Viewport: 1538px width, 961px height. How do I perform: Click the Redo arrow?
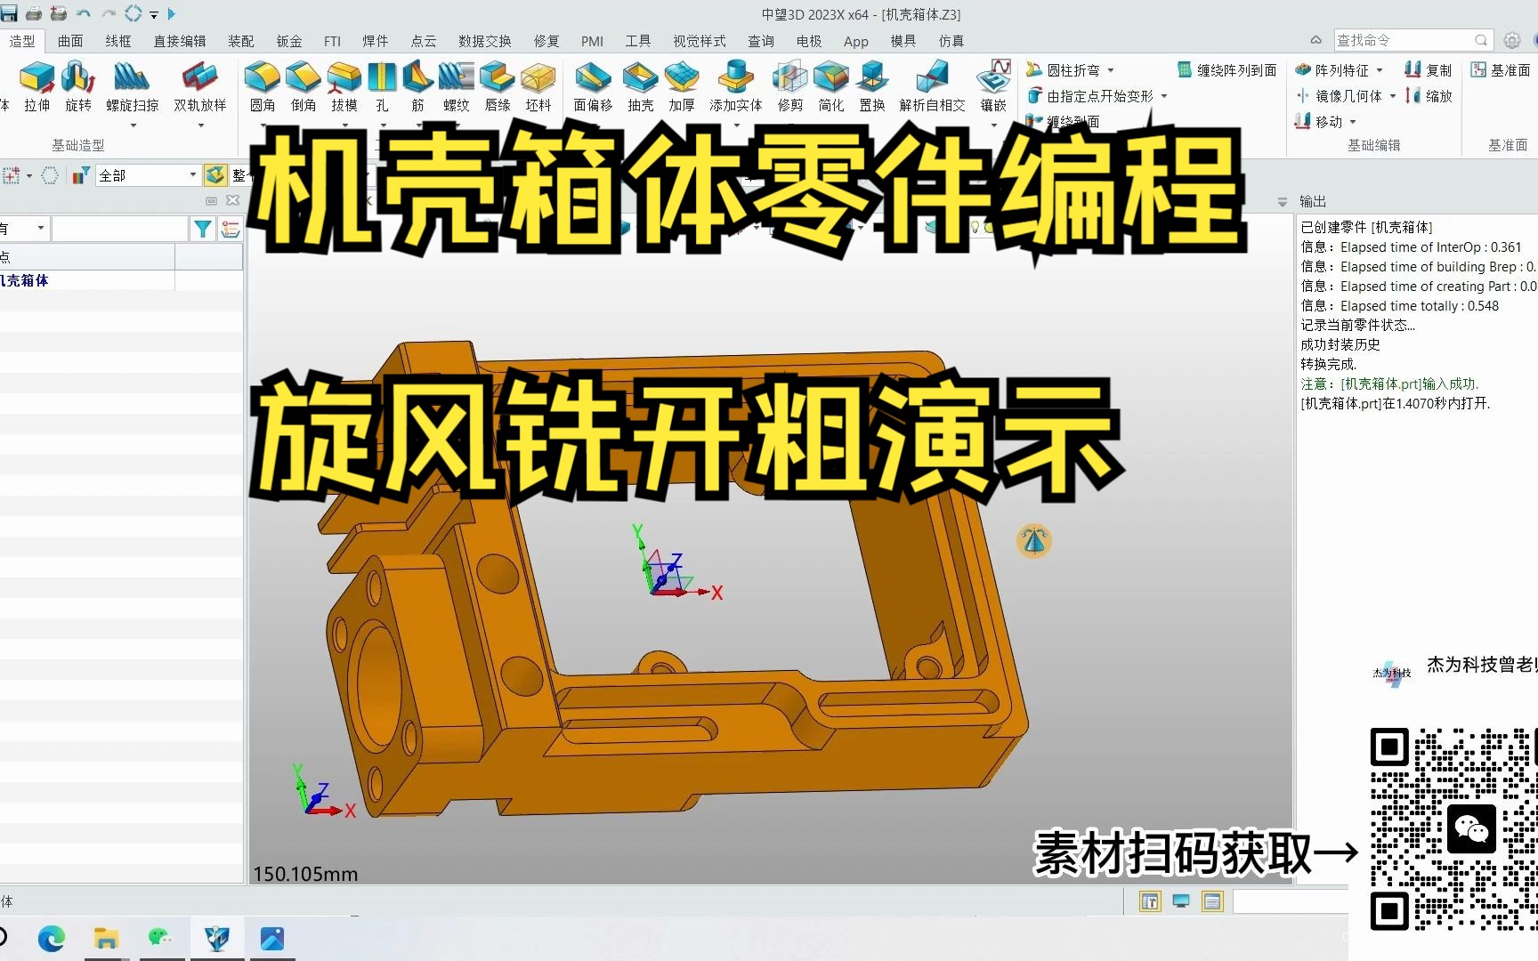[109, 13]
